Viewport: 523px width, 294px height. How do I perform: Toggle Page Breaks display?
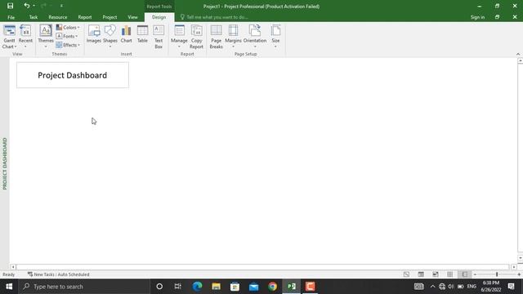216,37
